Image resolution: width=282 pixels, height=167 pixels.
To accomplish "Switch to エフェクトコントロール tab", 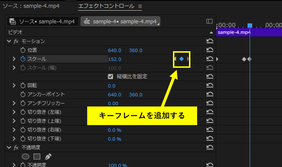I will point(106,6).
